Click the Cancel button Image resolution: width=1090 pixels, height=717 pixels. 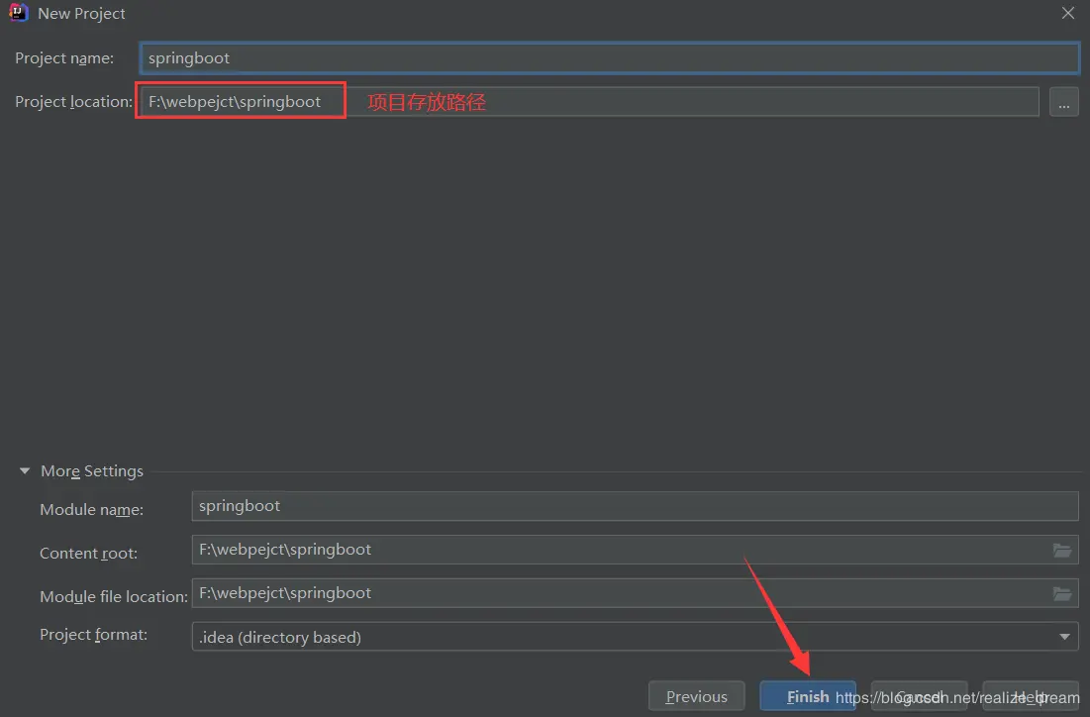tap(919, 696)
